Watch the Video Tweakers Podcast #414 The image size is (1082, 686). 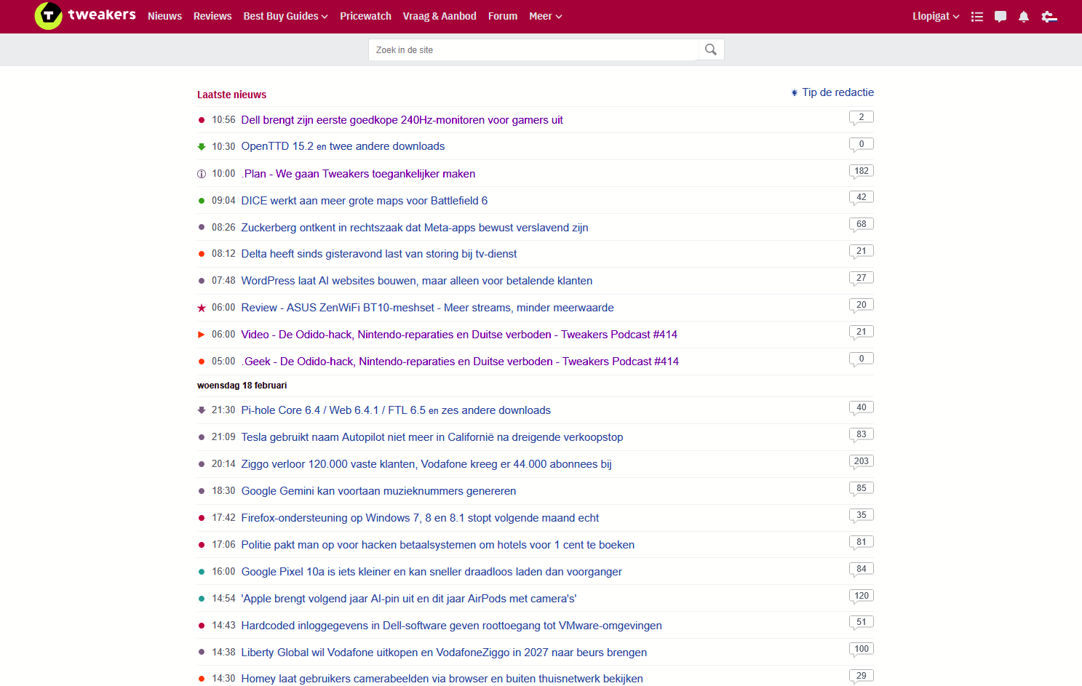pos(459,335)
